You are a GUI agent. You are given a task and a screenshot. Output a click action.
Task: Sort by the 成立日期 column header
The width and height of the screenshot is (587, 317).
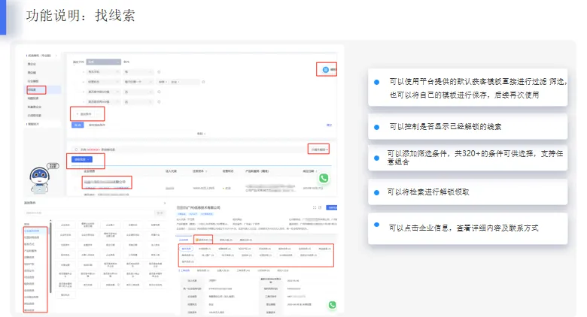click(309, 171)
